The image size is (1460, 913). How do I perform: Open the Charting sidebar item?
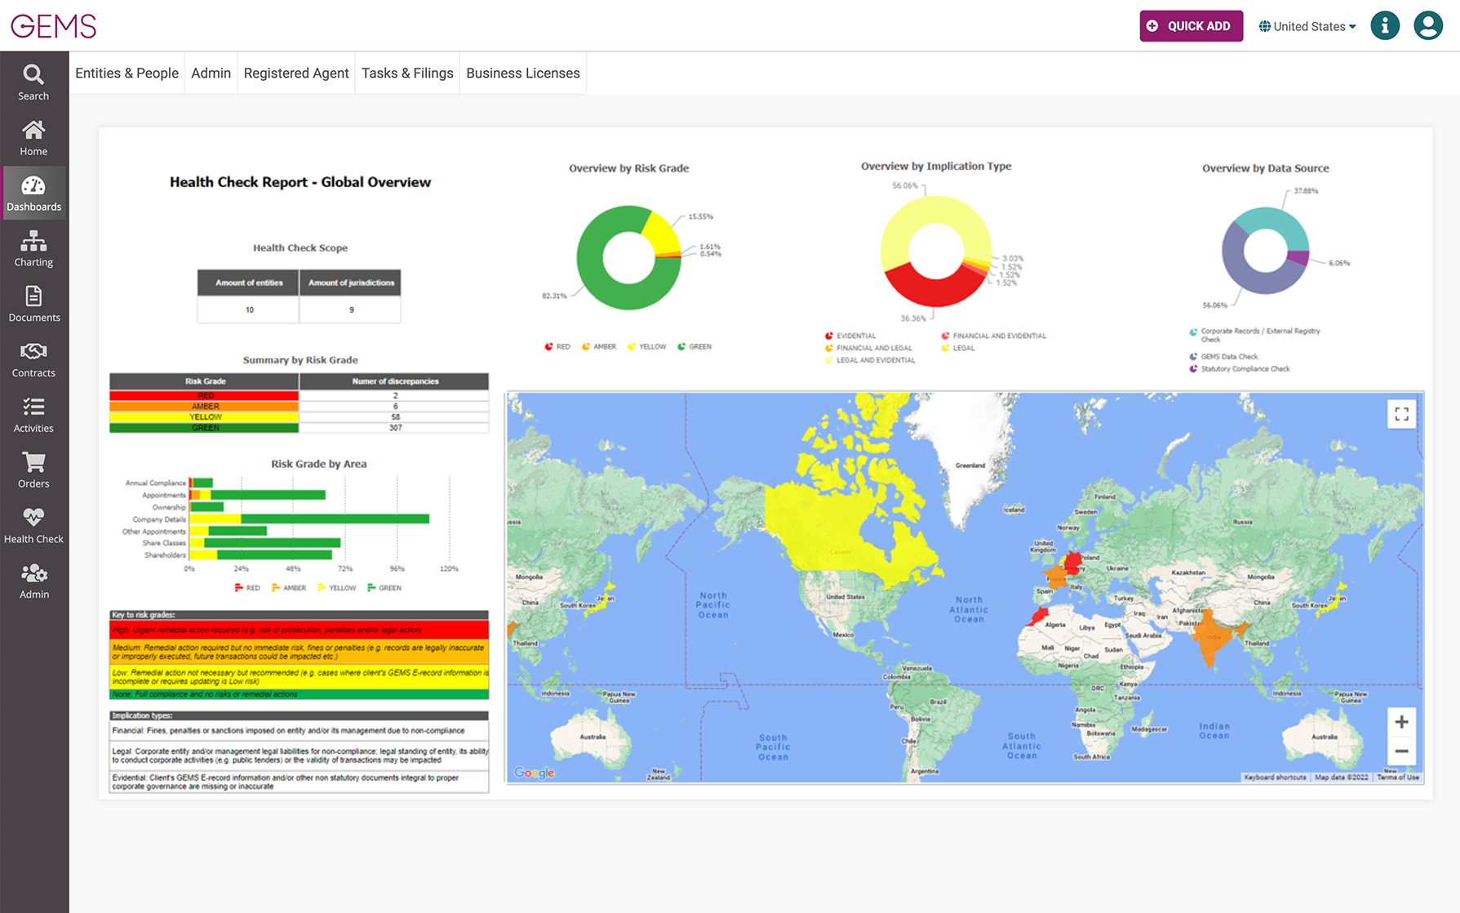33,249
